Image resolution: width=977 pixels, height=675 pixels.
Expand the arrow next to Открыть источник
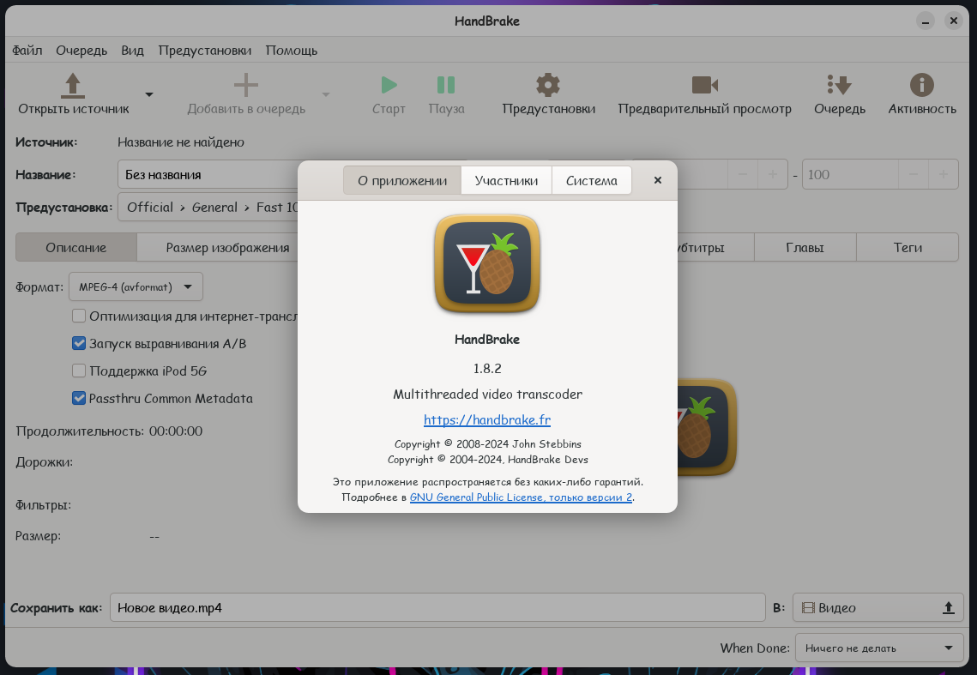[x=149, y=94]
